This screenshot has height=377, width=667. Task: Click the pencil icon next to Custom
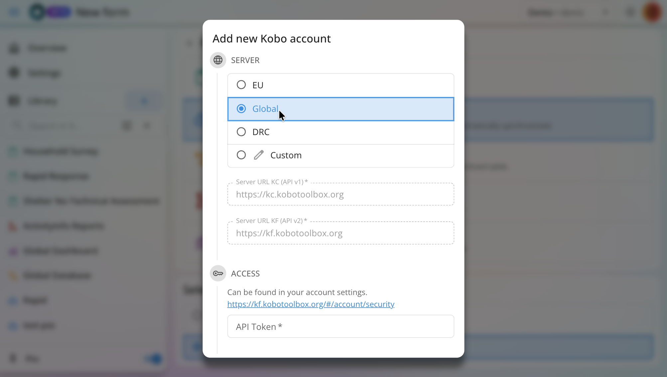click(x=259, y=155)
